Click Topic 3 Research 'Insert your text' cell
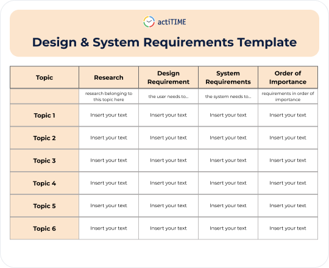 108,160
